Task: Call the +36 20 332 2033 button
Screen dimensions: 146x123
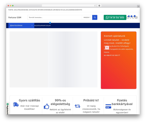Action: coord(115,17)
